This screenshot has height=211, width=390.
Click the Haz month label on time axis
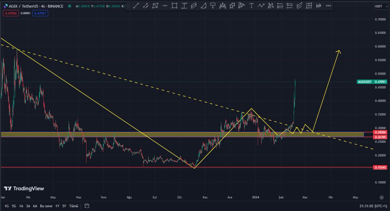pos(78,197)
